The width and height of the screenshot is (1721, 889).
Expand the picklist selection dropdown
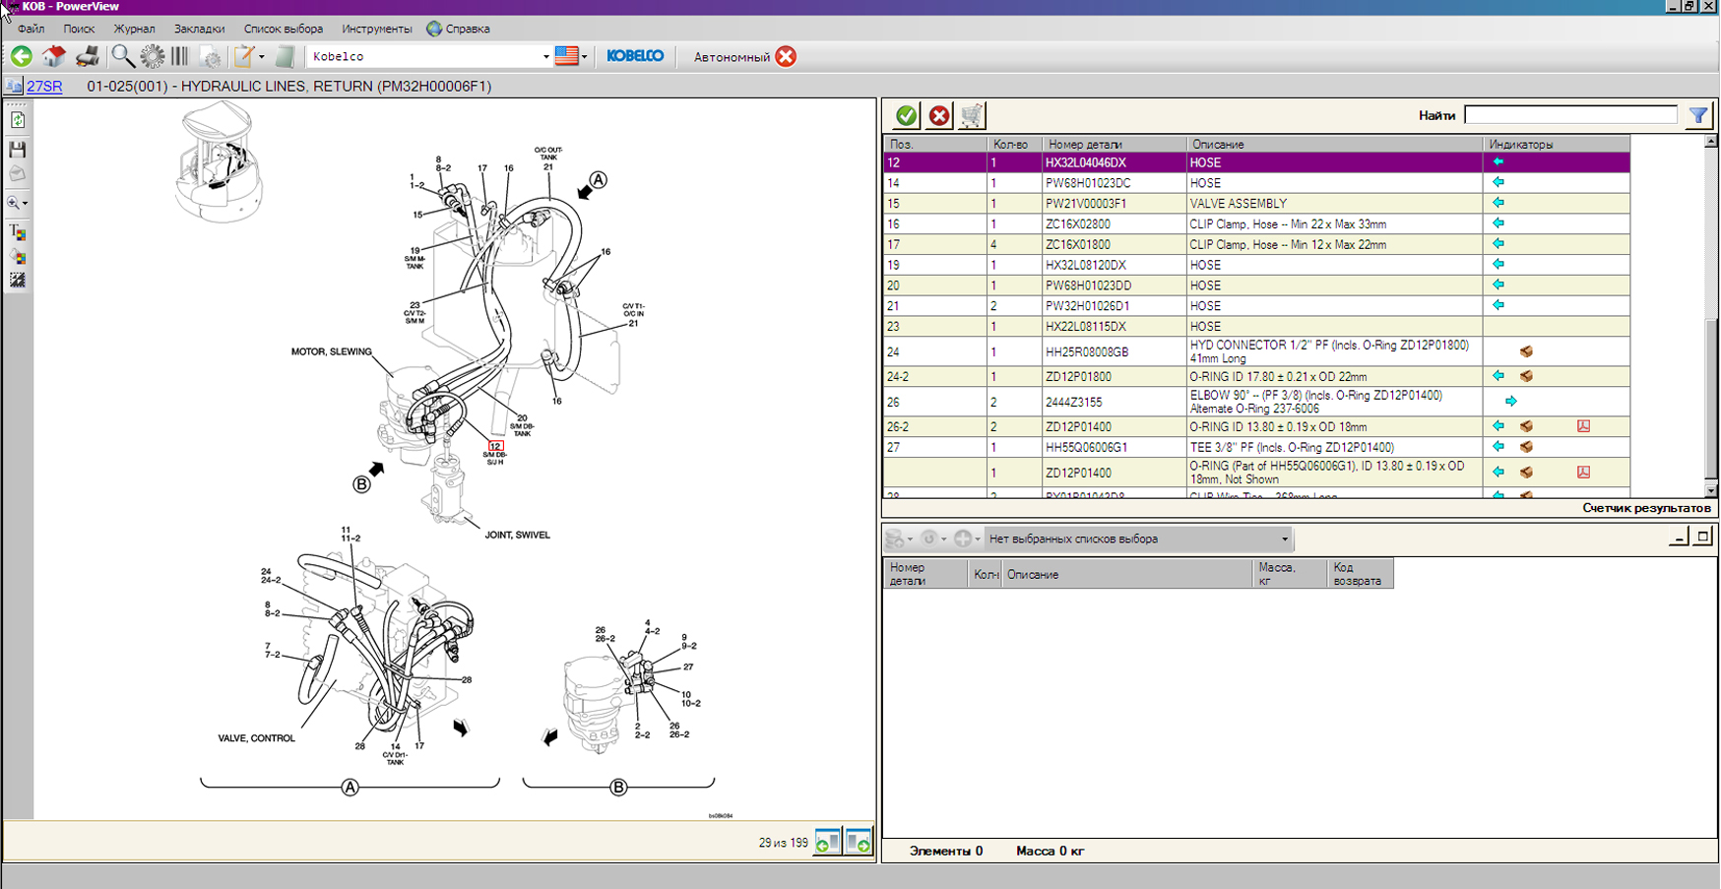point(1284,540)
